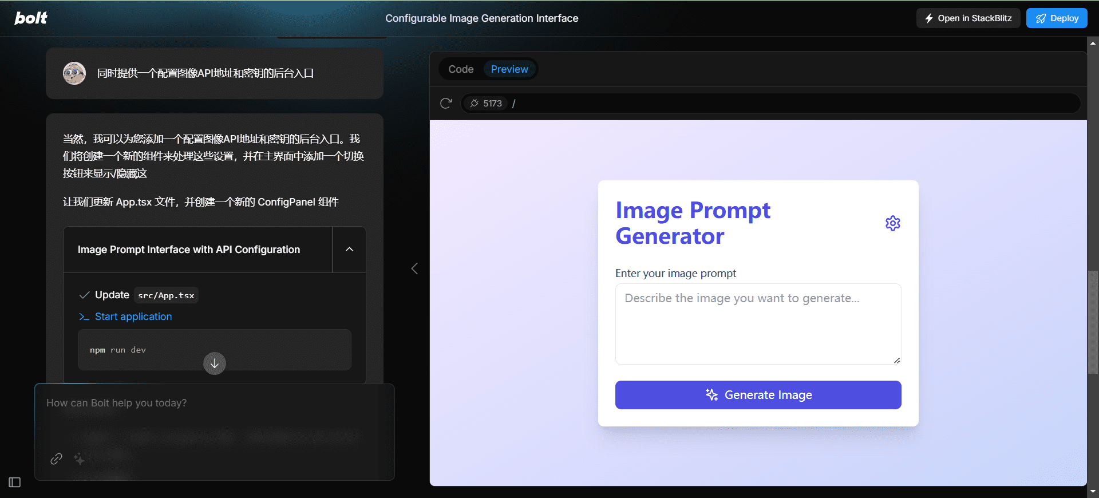This screenshot has width=1099, height=498.
Task: Click the Start application step
Action: pos(133,317)
